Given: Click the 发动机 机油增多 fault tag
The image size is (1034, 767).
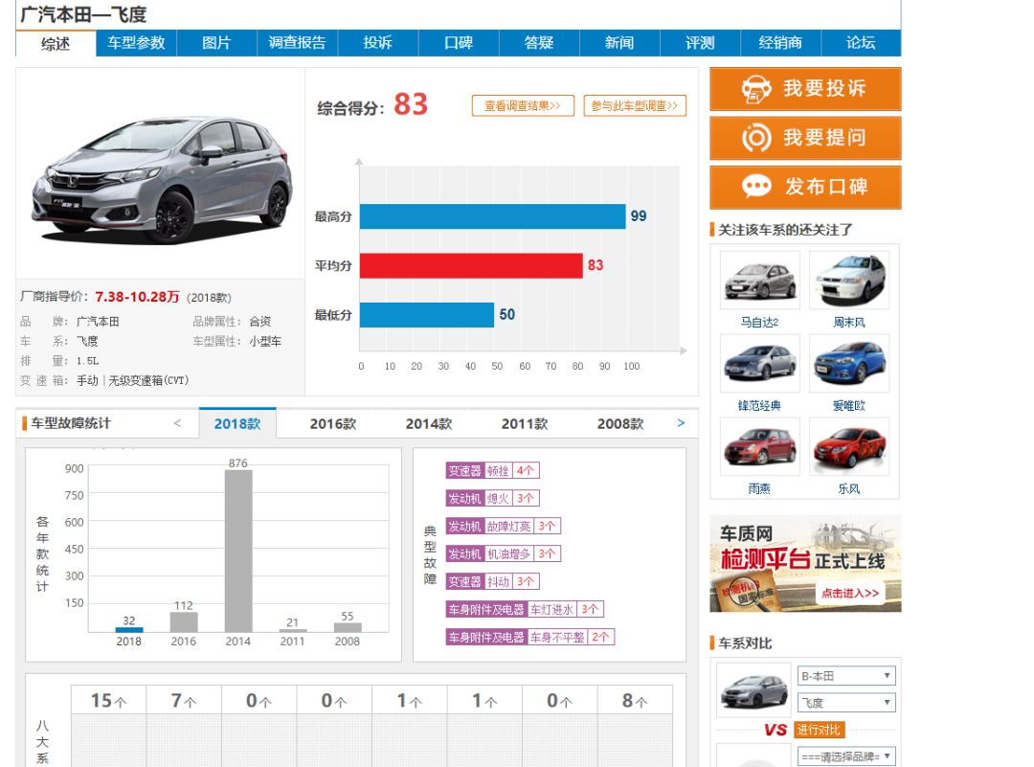Looking at the screenshot, I should [x=504, y=554].
